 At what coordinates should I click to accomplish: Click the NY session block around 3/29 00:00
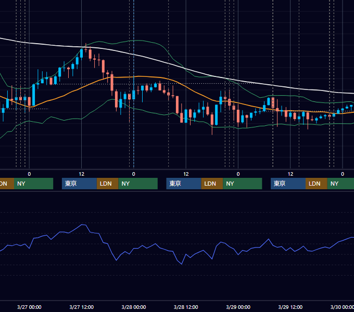(x=243, y=184)
